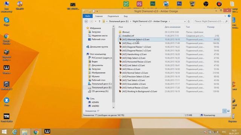Screen dimensions: 241x135
Task: Expand the address bar history dropdown
Action: click(x=185, y=21)
